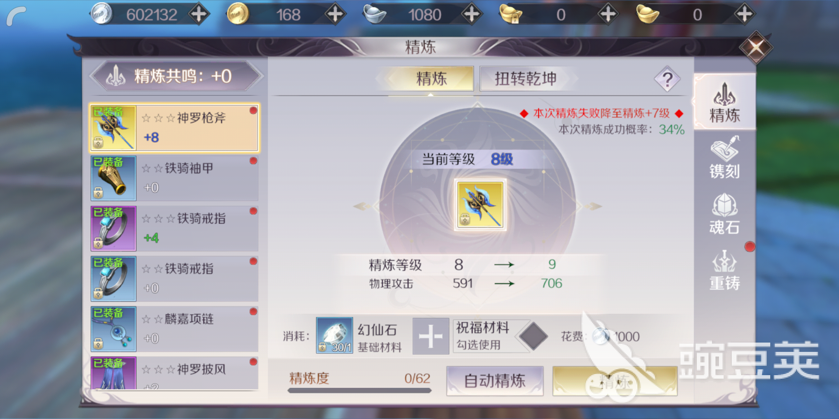
Task: Open the 镌刻 engraving sidebar icon
Action: (x=724, y=158)
